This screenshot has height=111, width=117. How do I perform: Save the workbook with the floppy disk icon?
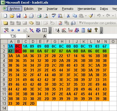click(18, 16)
